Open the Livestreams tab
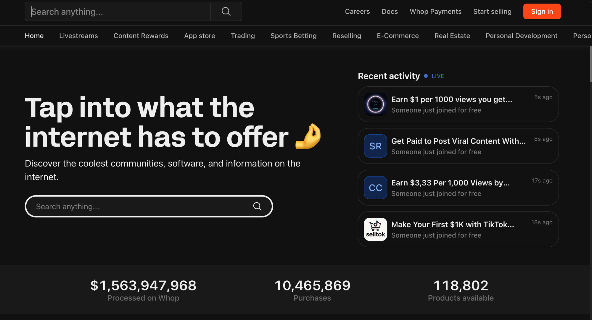This screenshot has height=320, width=592. (x=78, y=36)
